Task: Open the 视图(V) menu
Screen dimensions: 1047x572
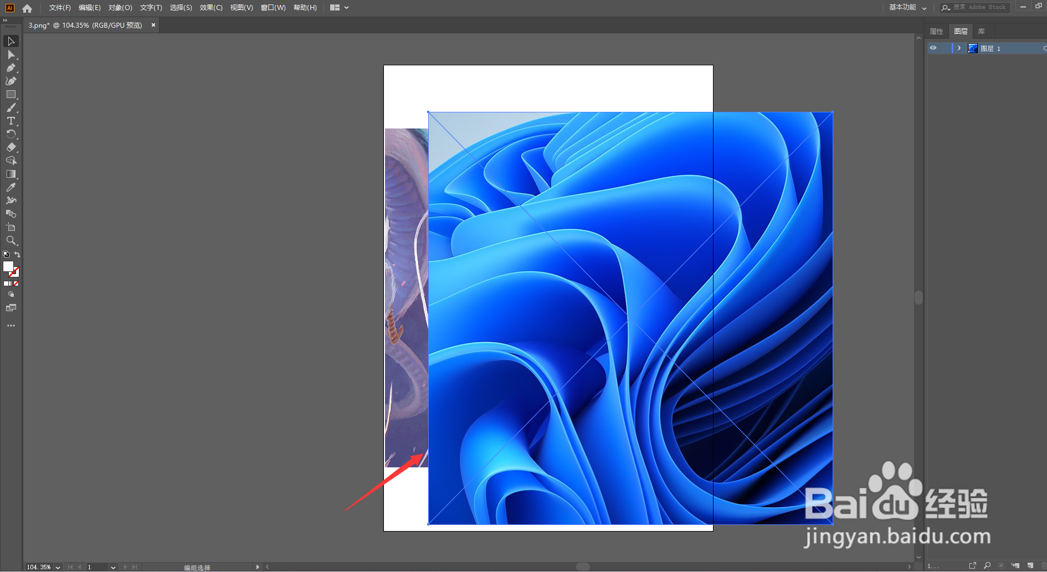Action: [x=242, y=8]
